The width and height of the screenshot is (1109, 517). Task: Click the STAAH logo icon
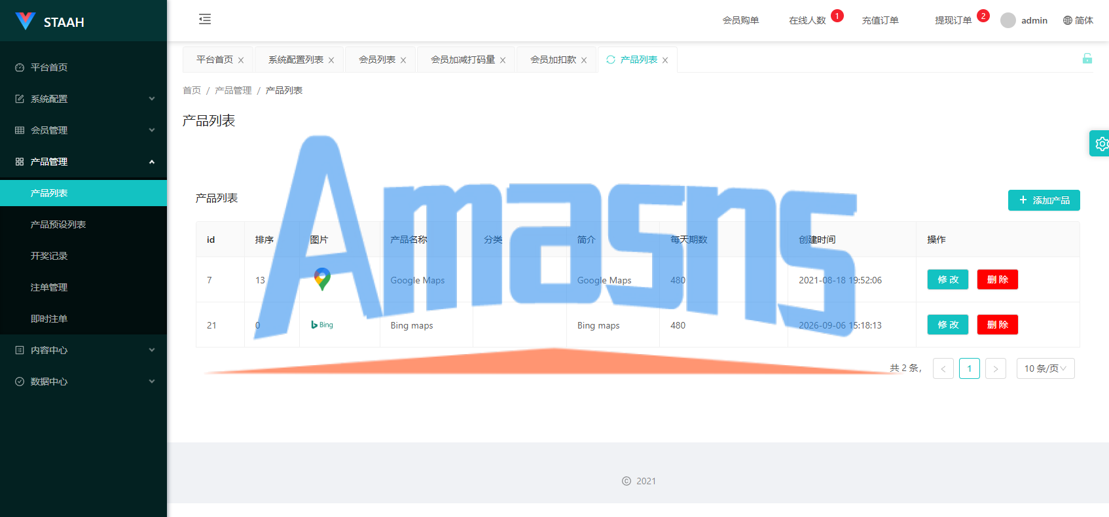25,21
